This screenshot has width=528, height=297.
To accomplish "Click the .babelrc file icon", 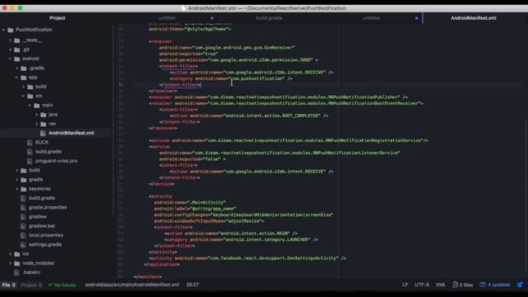I will (16, 272).
